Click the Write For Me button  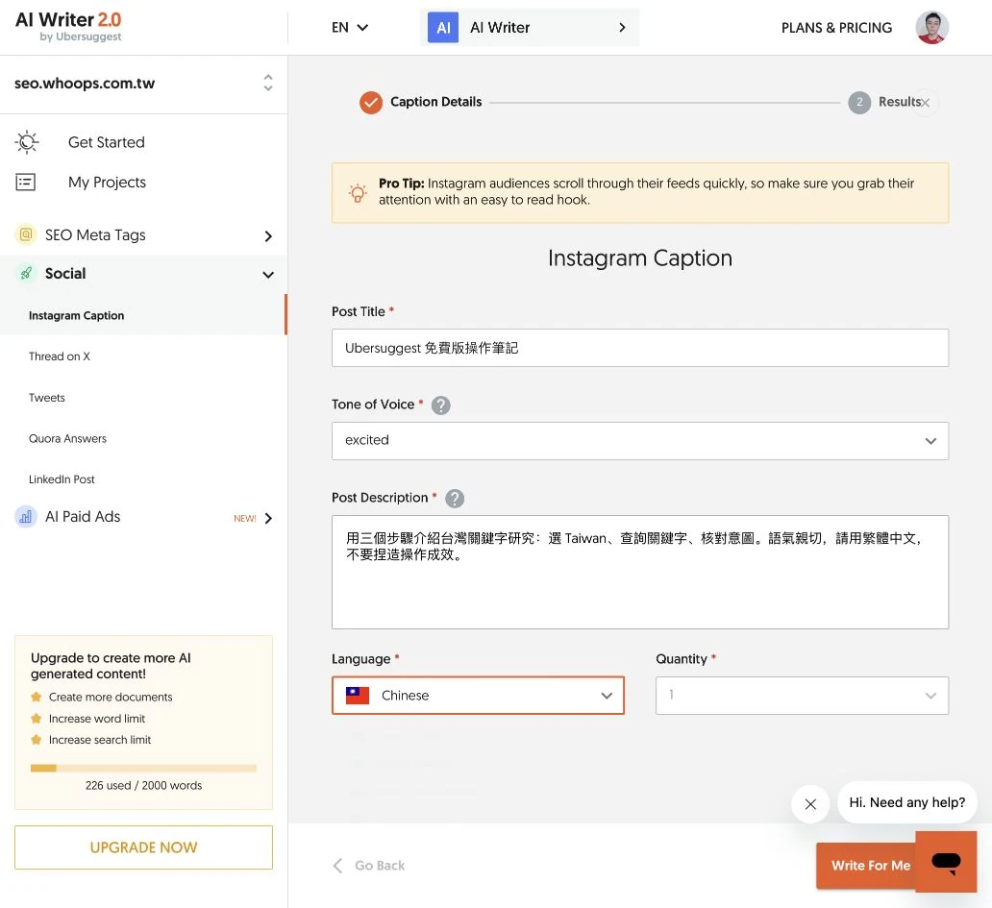pos(866,866)
